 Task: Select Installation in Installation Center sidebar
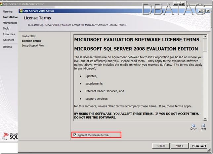pyautogui.click(x=10, y=17)
